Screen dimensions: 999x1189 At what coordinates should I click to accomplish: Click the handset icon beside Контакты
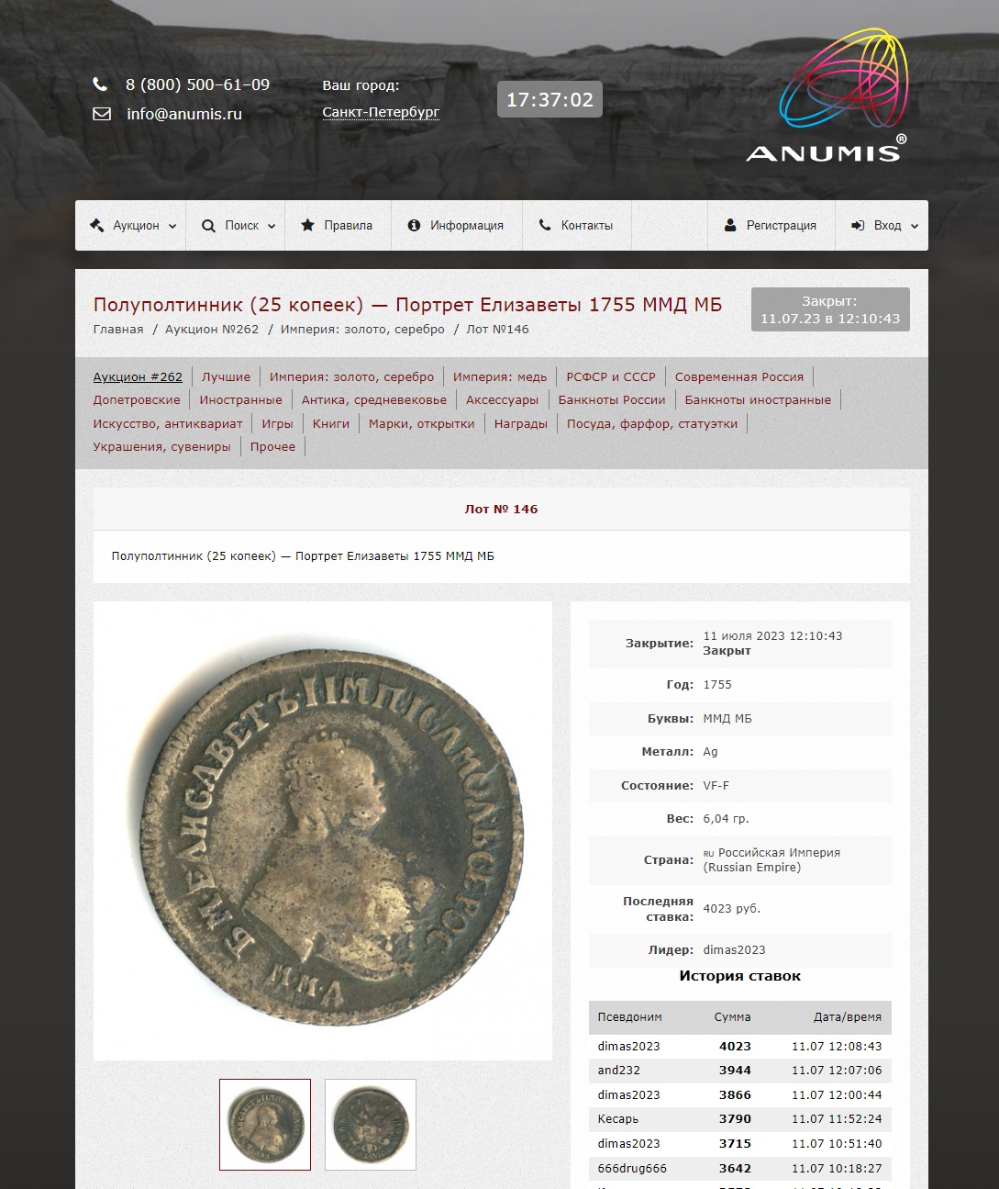pos(545,225)
